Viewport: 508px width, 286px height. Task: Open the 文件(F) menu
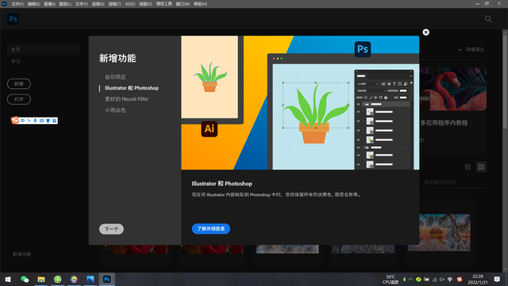click(17, 4)
